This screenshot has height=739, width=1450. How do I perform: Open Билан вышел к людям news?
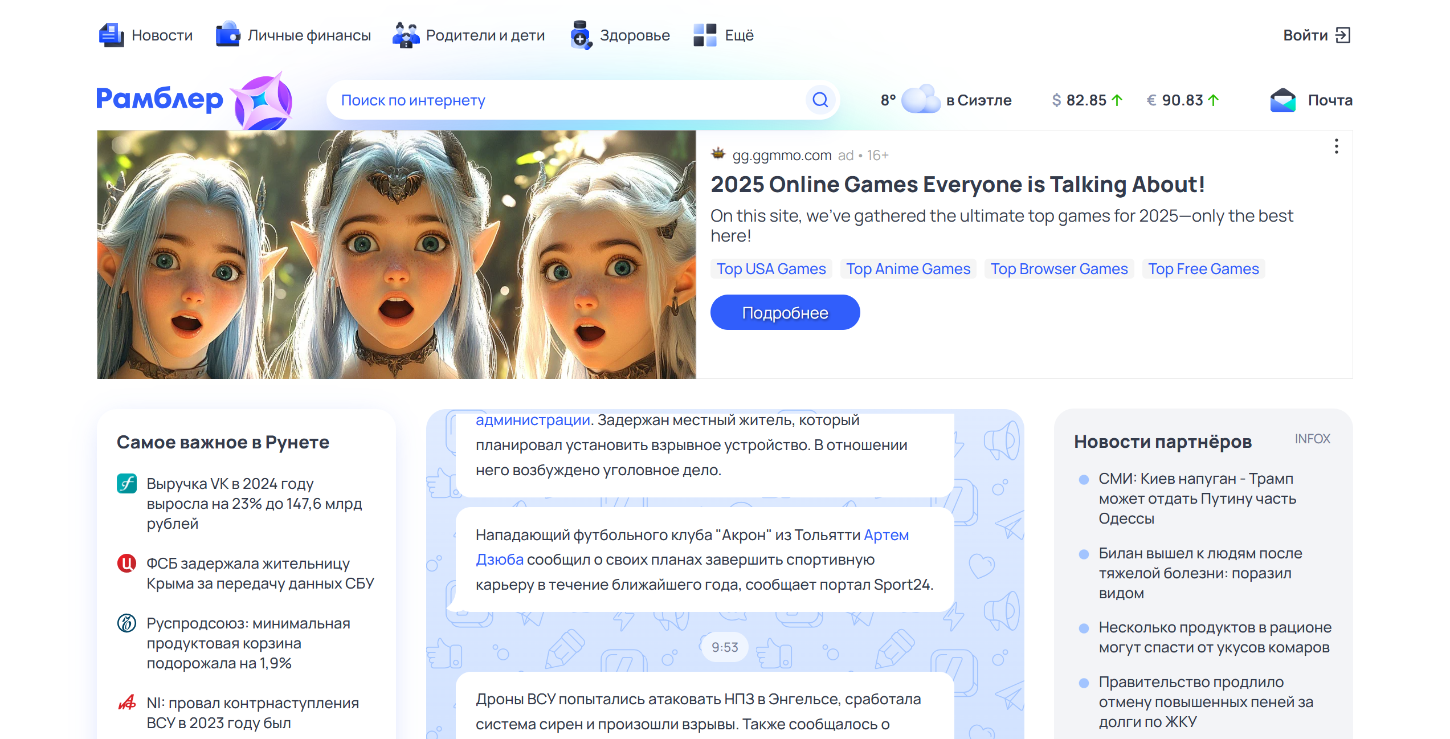click(1200, 573)
